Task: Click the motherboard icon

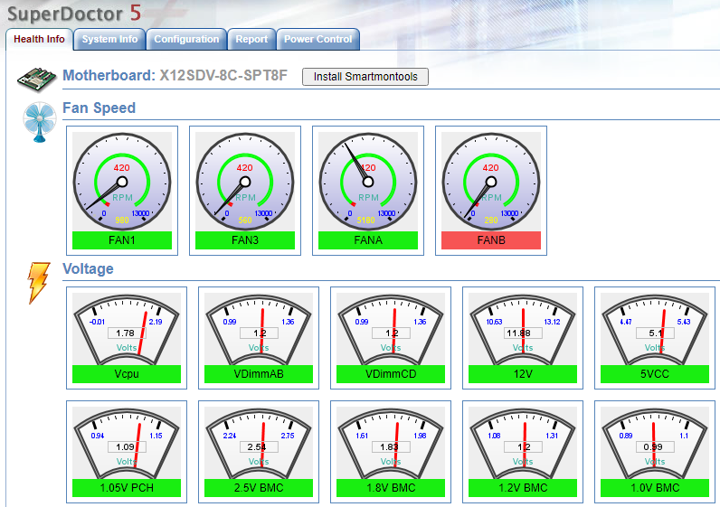Action: point(37,79)
